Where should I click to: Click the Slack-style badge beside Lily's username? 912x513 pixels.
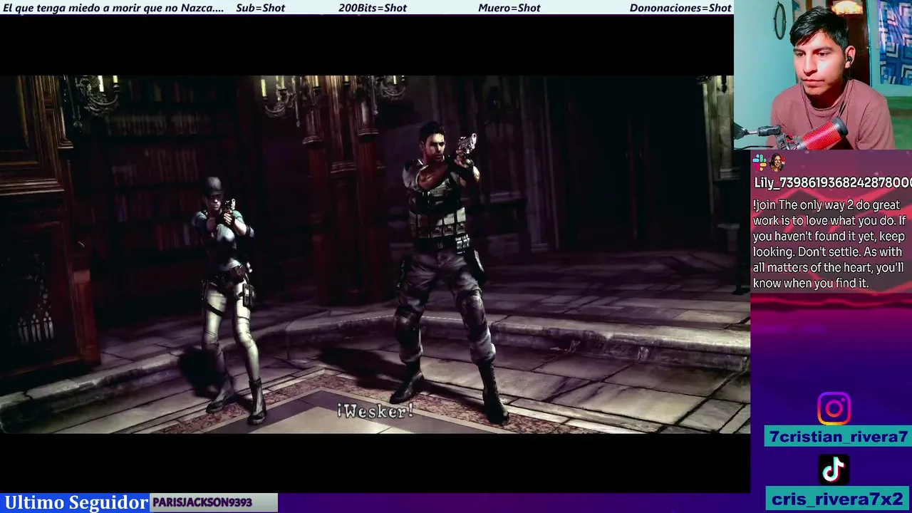(760, 162)
